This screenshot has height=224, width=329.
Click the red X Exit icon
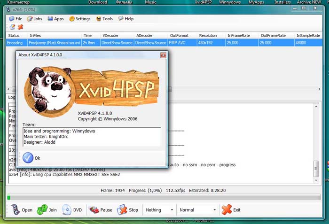[227, 209]
